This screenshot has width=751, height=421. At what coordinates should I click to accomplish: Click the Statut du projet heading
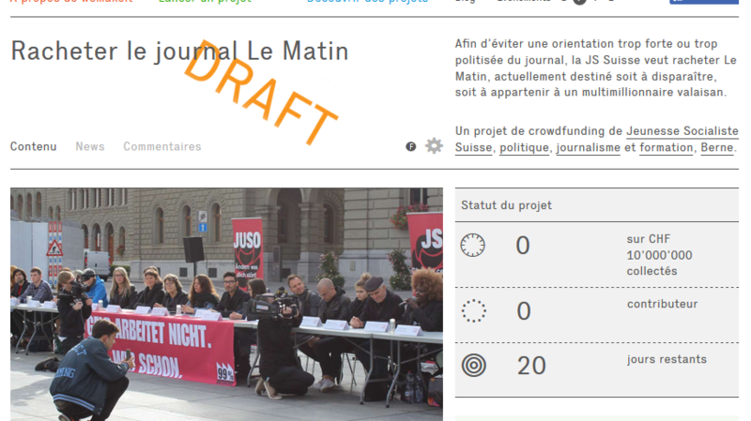pyautogui.click(x=506, y=205)
